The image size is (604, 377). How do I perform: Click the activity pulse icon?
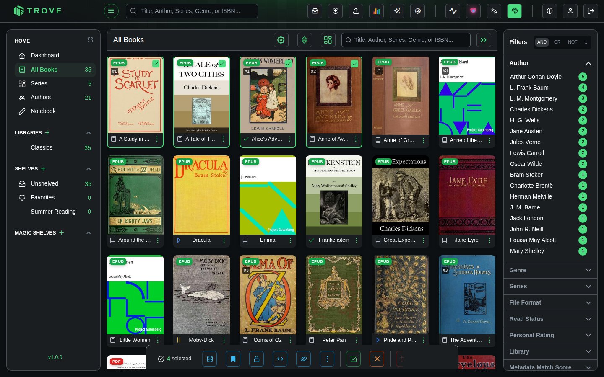tap(453, 11)
